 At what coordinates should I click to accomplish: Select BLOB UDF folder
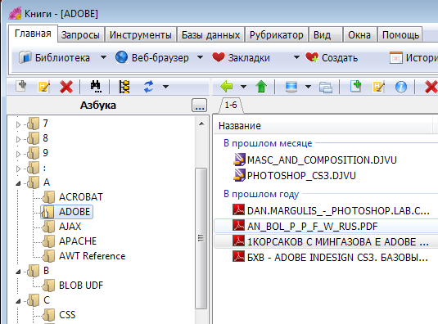(x=81, y=286)
